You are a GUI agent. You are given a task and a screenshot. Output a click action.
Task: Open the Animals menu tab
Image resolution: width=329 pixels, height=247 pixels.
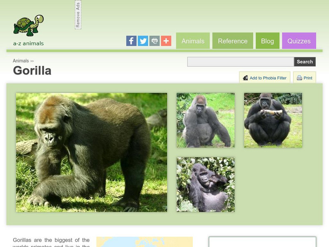(x=193, y=41)
